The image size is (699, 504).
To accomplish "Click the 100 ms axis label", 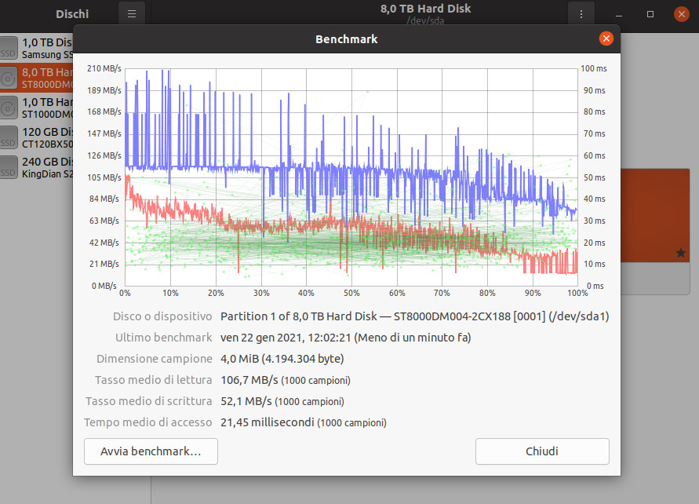I will click(x=593, y=68).
